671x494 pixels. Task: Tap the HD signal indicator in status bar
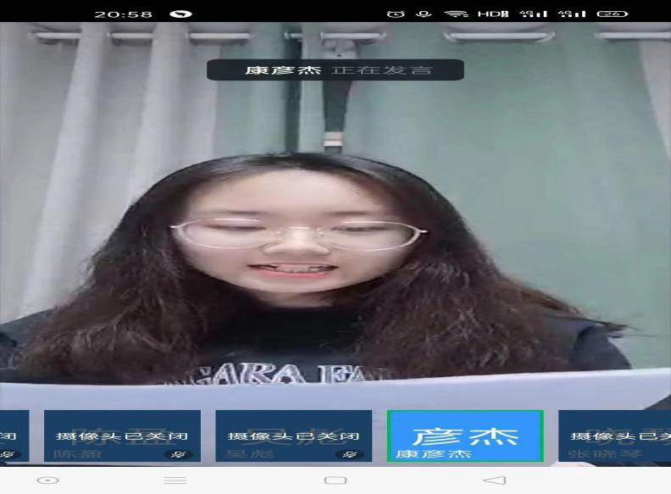[492, 14]
